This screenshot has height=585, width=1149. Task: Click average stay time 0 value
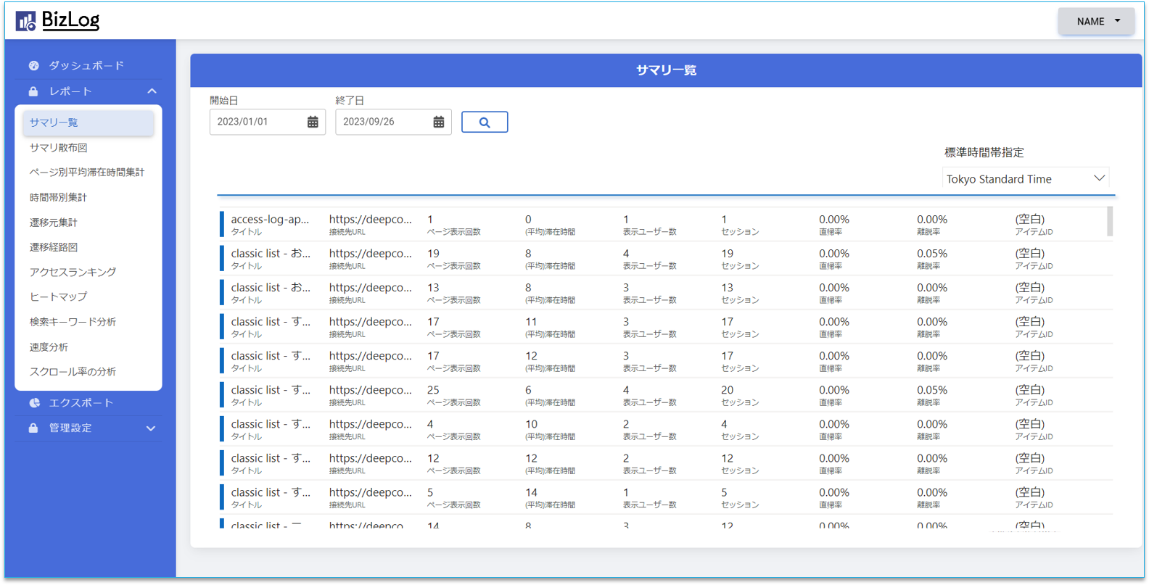pyautogui.click(x=528, y=220)
